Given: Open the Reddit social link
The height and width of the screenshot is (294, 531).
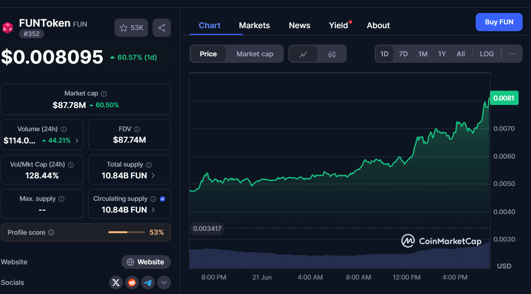Looking at the screenshot, I should (132, 283).
